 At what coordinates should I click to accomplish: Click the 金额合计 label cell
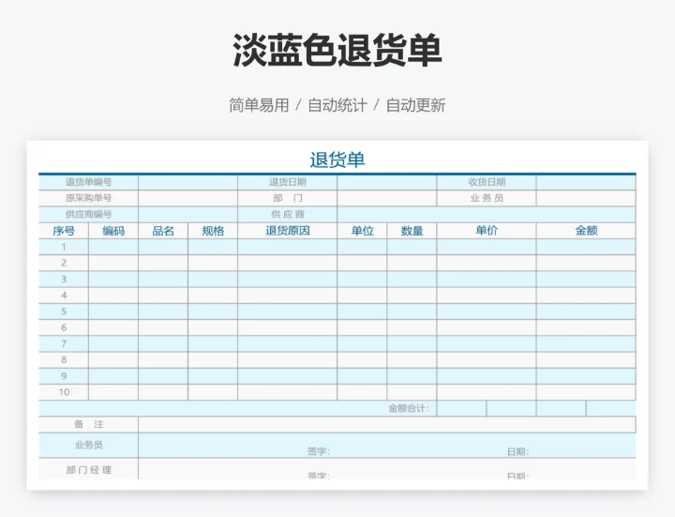pos(408,409)
